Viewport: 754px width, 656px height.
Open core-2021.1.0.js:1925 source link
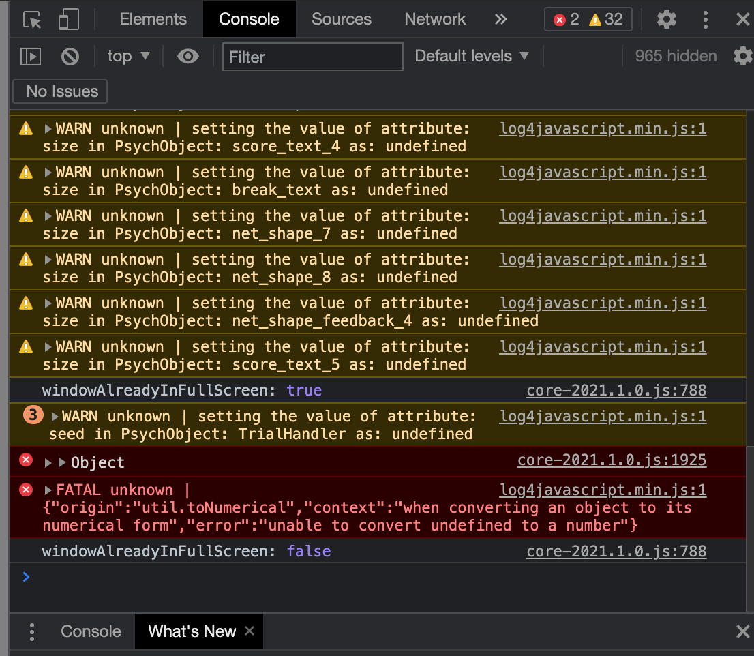pyautogui.click(x=612, y=460)
